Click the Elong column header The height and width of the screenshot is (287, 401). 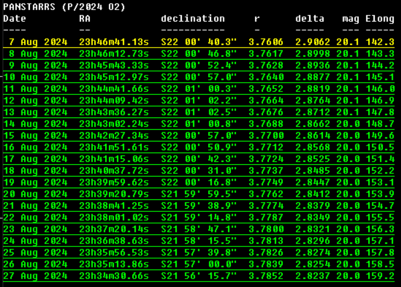tap(380, 19)
